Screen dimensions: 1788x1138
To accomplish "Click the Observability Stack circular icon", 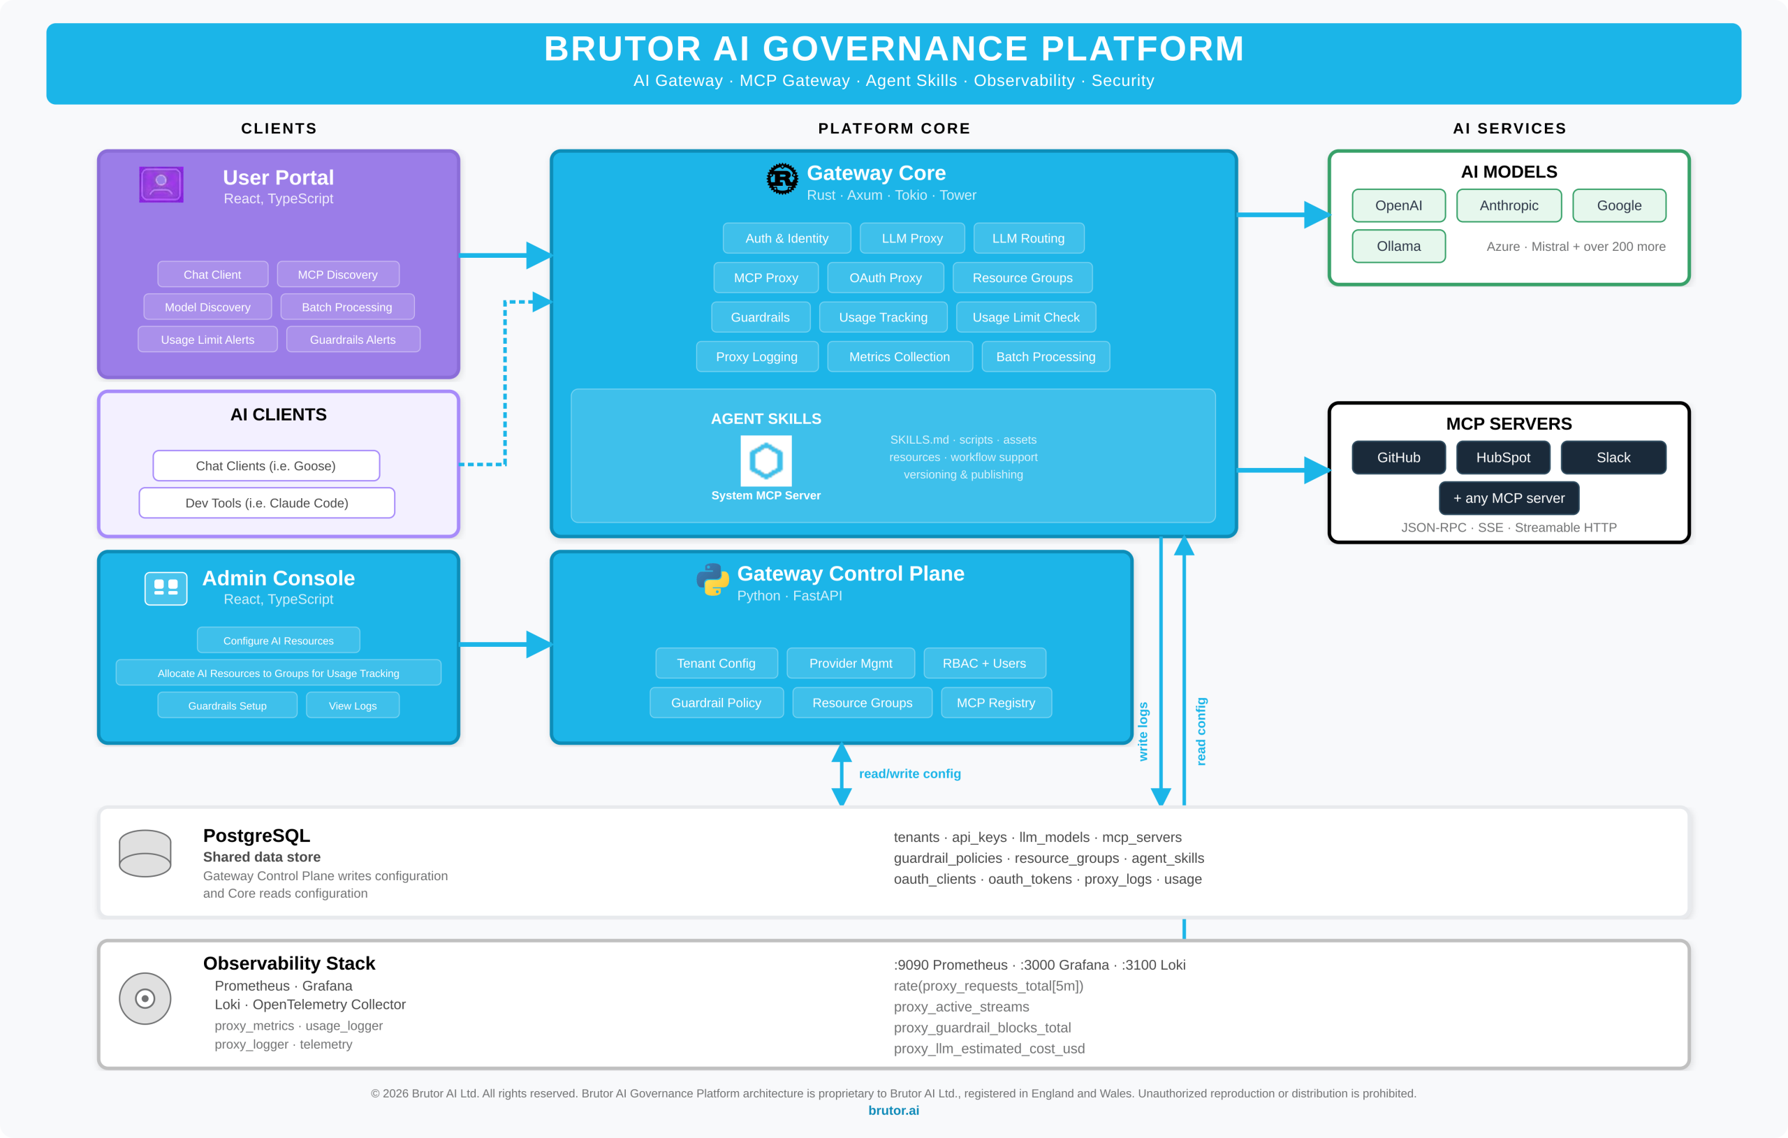I will (145, 998).
